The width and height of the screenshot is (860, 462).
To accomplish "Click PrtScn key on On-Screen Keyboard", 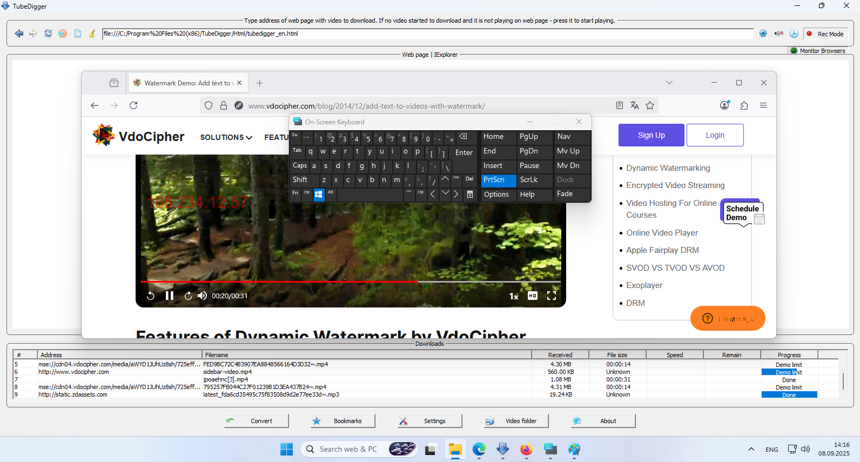I will point(498,180).
